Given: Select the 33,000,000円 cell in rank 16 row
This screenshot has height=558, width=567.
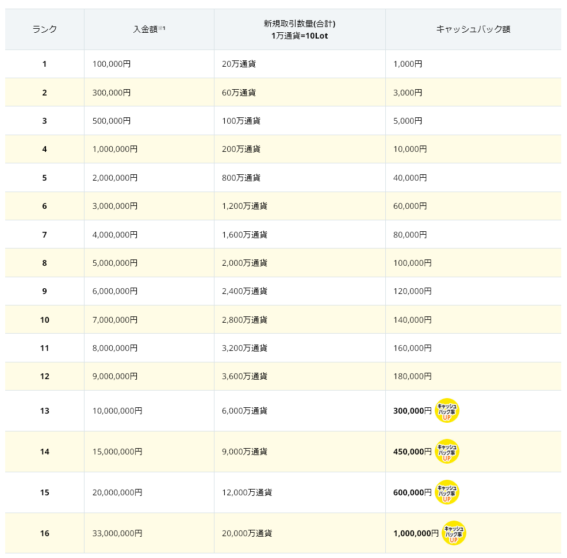Looking at the screenshot, I should pyautogui.click(x=118, y=533).
